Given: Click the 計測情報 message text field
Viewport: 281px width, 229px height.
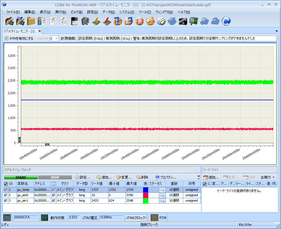Looking at the screenshot, I should pos(177,38).
